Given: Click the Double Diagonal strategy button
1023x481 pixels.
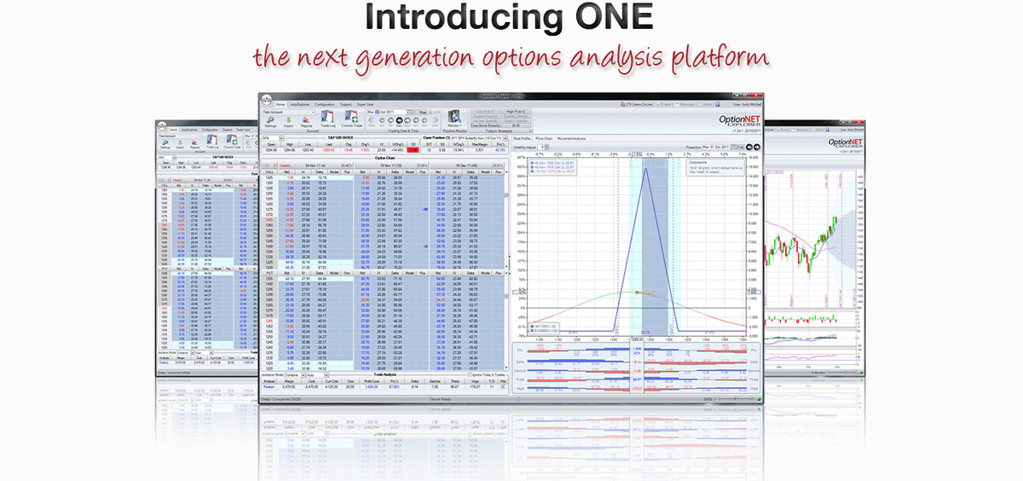Looking at the screenshot, I should click(x=485, y=116).
